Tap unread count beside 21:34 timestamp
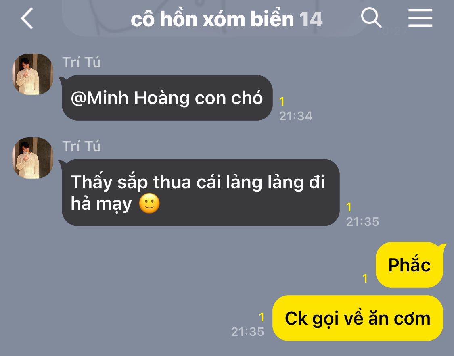Viewport: 454px width, 356px height. pyautogui.click(x=282, y=102)
